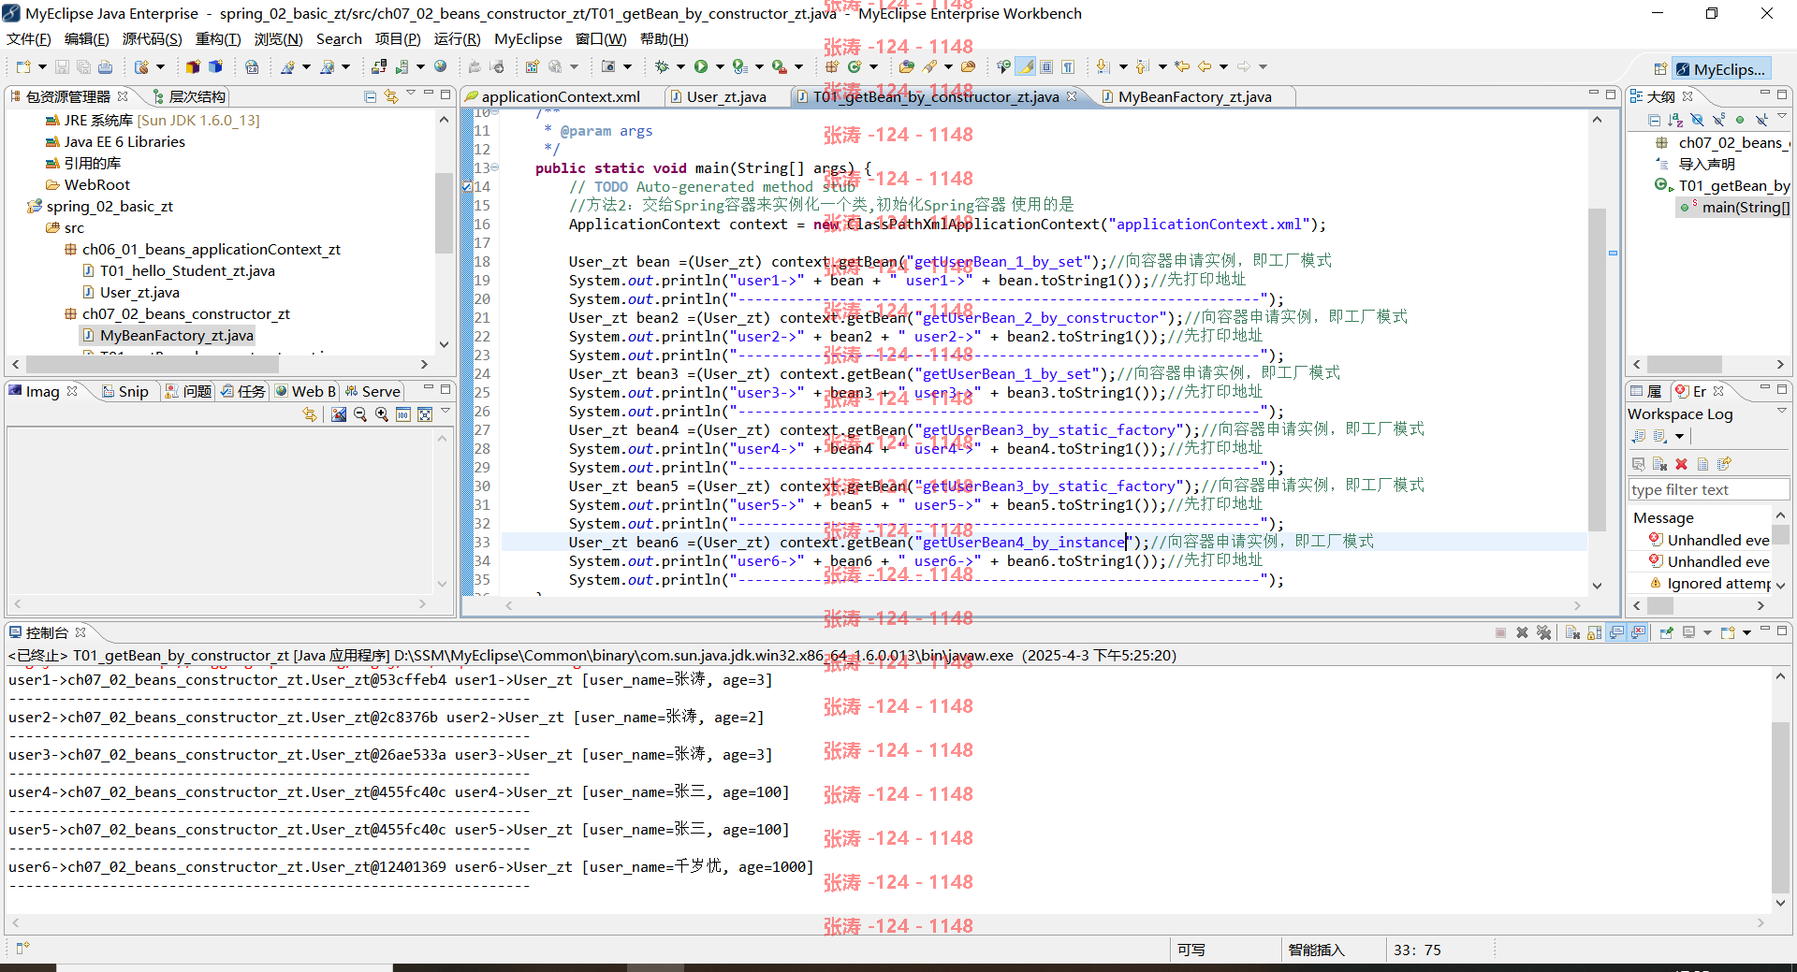
Task: Click the Next Annotation arrow icon
Action: click(x=1103, y=66)
